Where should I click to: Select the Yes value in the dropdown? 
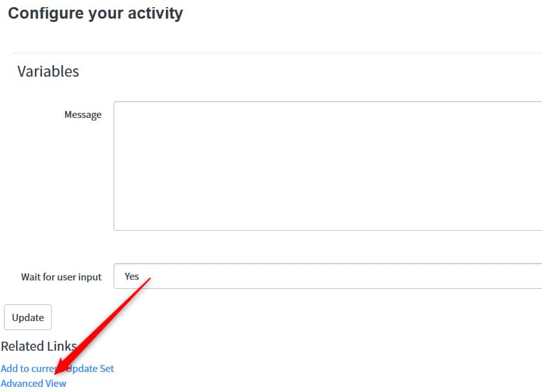point(132,276)
